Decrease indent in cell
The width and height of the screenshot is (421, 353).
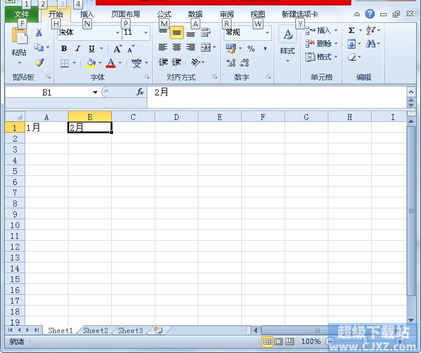[163, 62]
